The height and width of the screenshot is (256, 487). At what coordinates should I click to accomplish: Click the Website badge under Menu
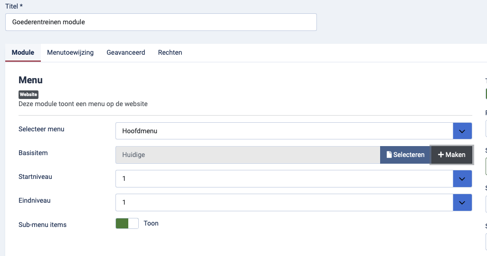[29, 94]
